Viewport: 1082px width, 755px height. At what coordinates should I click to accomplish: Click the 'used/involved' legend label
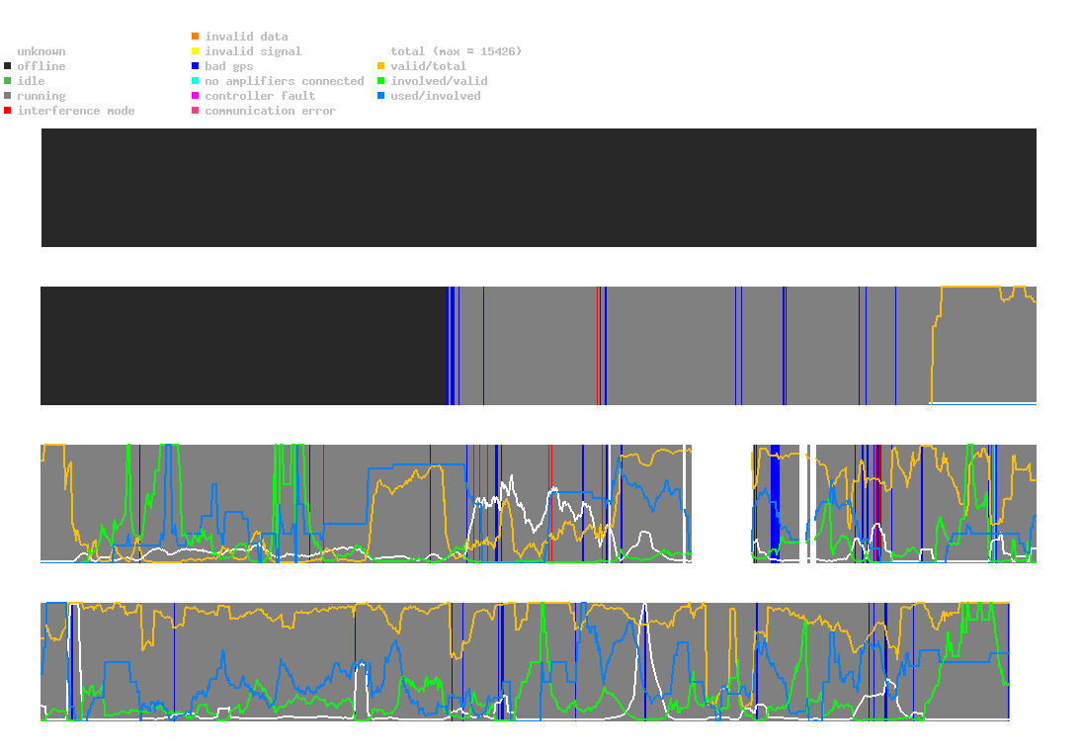tap(436, 96)
